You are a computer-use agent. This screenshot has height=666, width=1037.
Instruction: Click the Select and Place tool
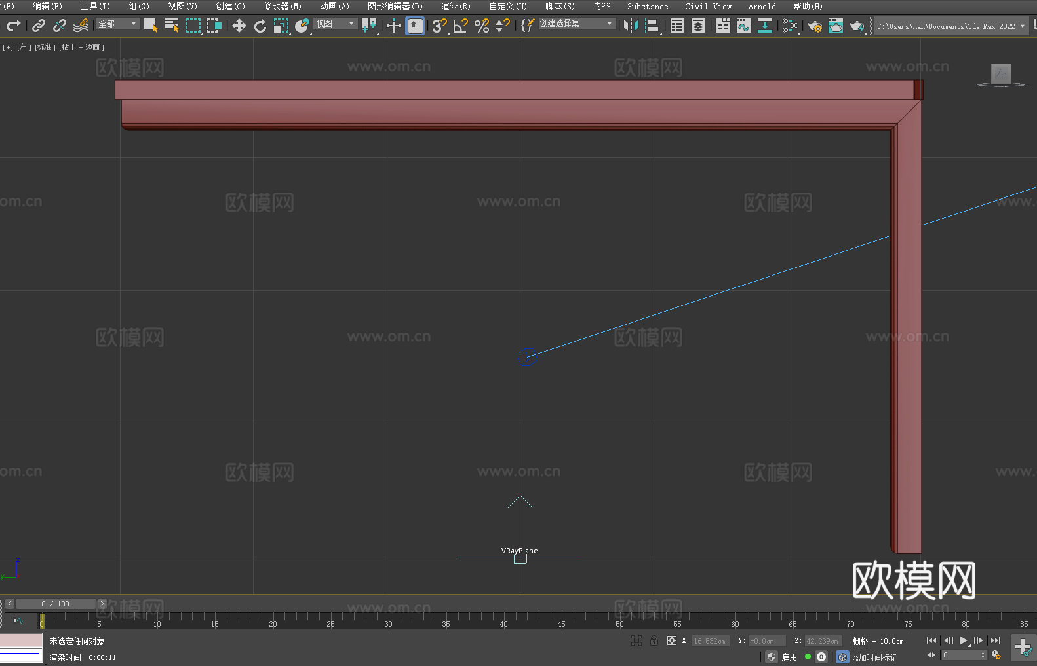coord(302,26)
